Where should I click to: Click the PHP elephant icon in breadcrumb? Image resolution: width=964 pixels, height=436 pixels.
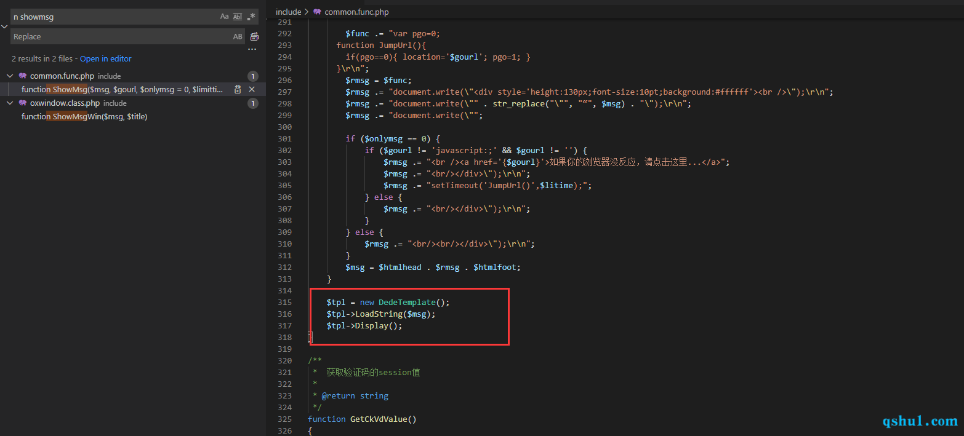tap(318, 12)
